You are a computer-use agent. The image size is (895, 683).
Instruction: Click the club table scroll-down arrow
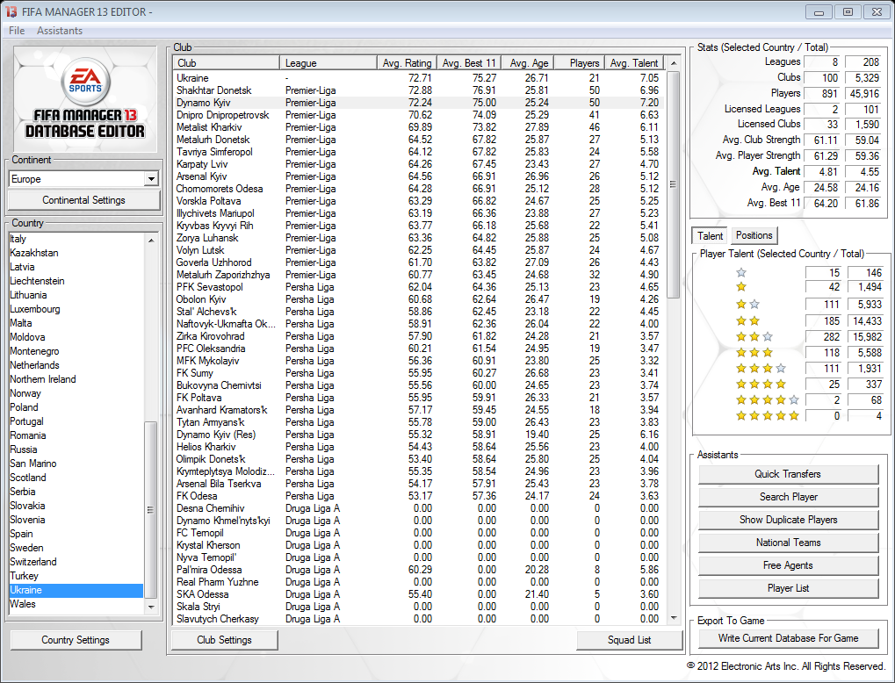pos(674,618)
